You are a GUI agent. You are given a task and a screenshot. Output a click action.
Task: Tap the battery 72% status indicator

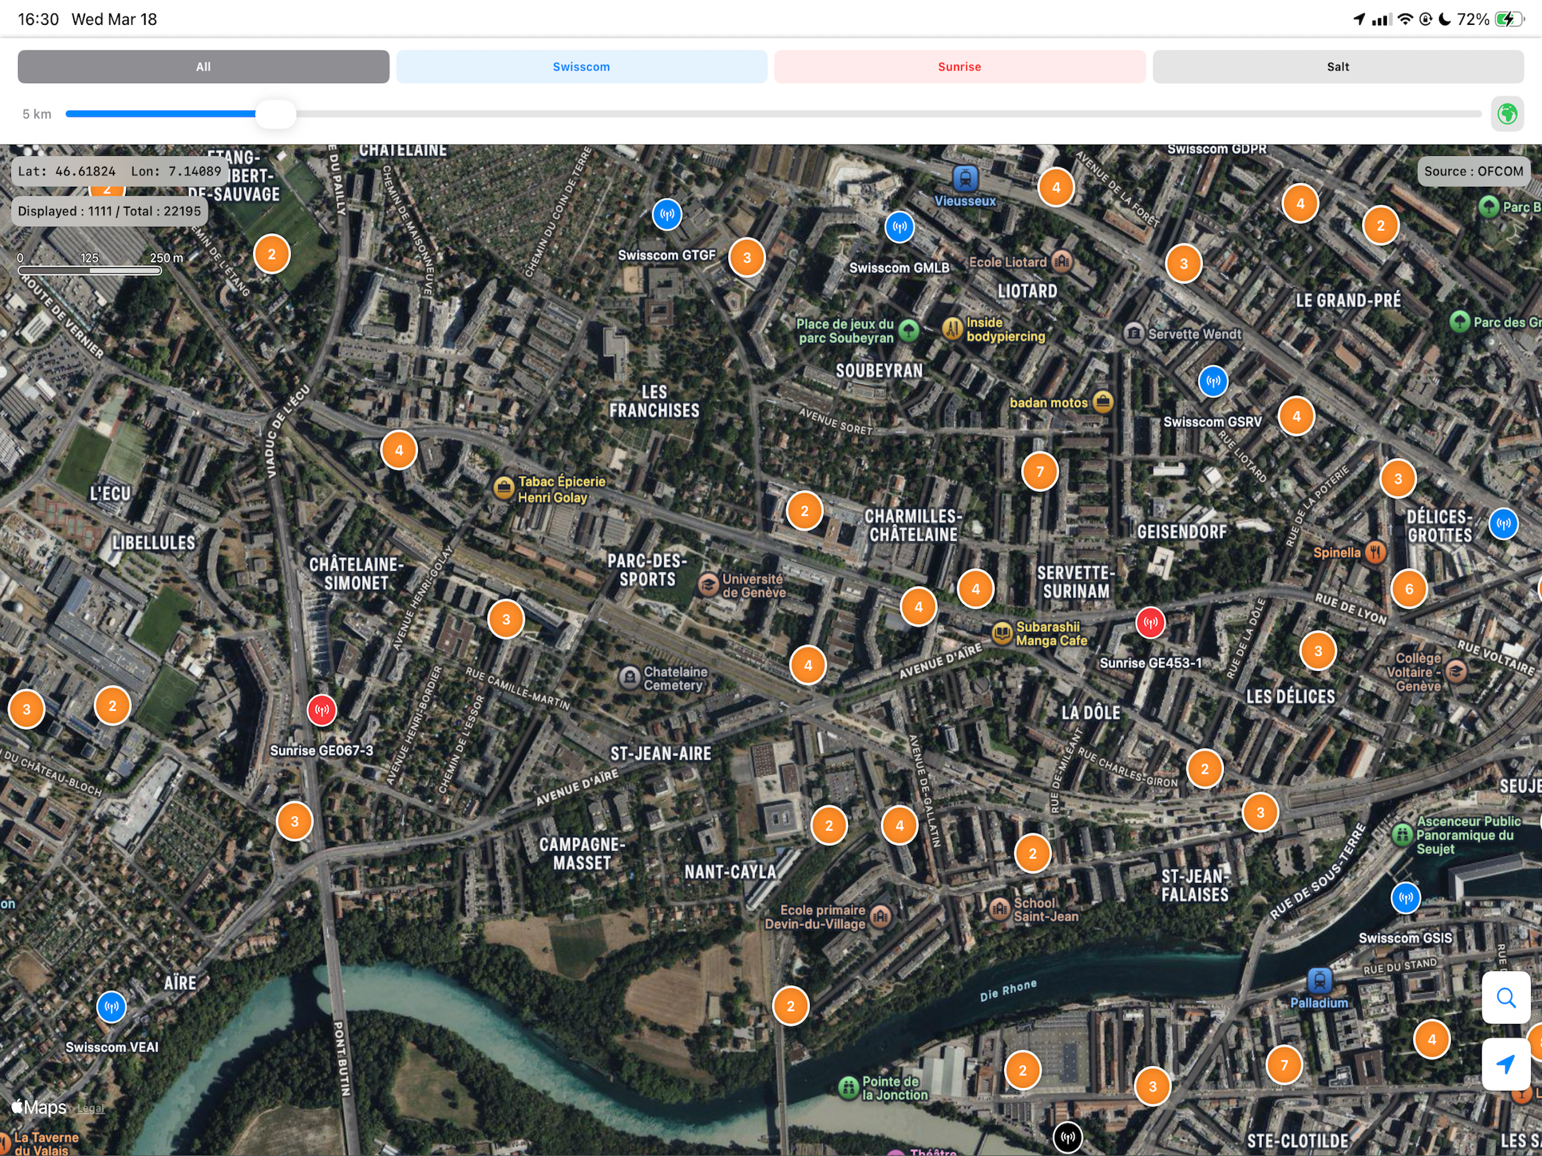[x=1491, y=20]
